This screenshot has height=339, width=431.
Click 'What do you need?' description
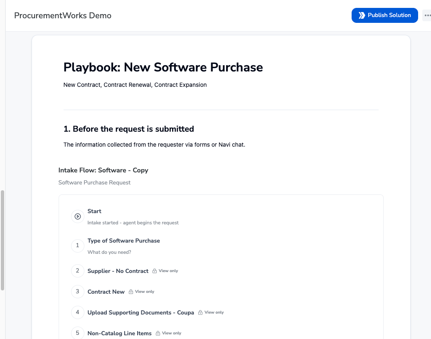click(109, 252)
